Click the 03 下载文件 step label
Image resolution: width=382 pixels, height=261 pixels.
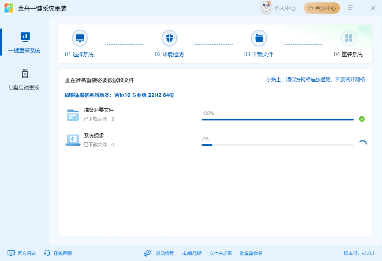pos(259,54)
